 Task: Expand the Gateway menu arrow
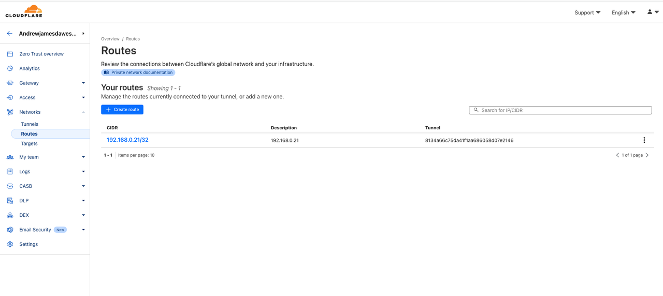[x=83, y=83]
